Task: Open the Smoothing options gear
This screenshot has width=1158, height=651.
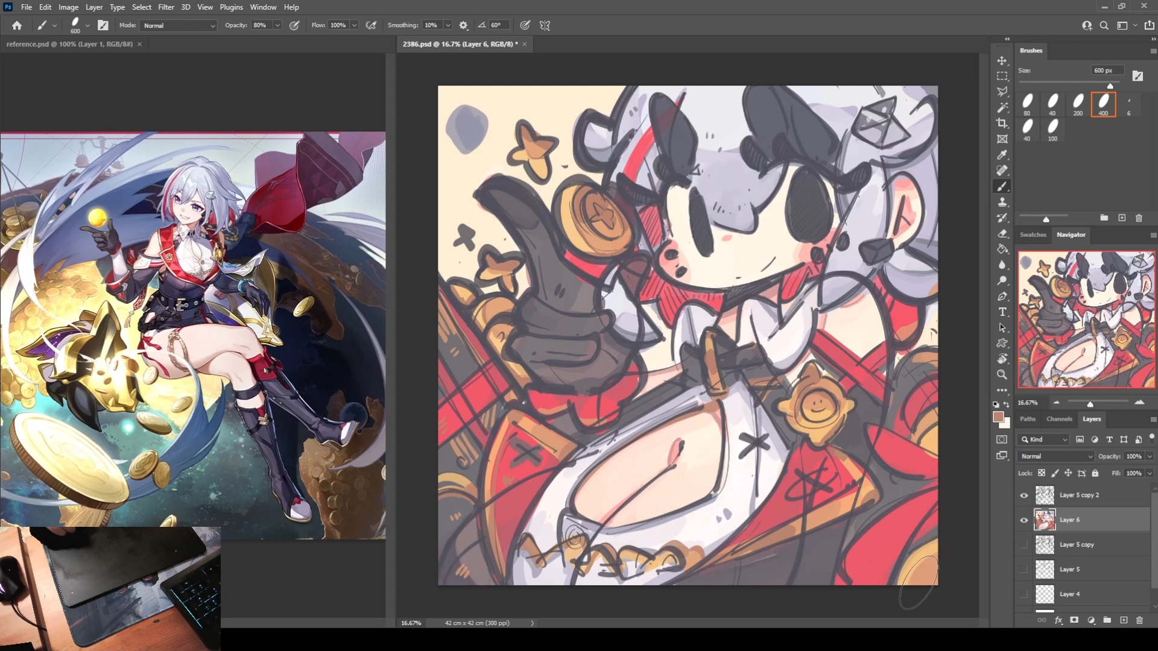Action: (463, 25)
